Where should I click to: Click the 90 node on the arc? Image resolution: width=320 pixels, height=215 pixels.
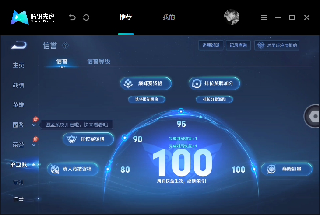pos(124,138)
